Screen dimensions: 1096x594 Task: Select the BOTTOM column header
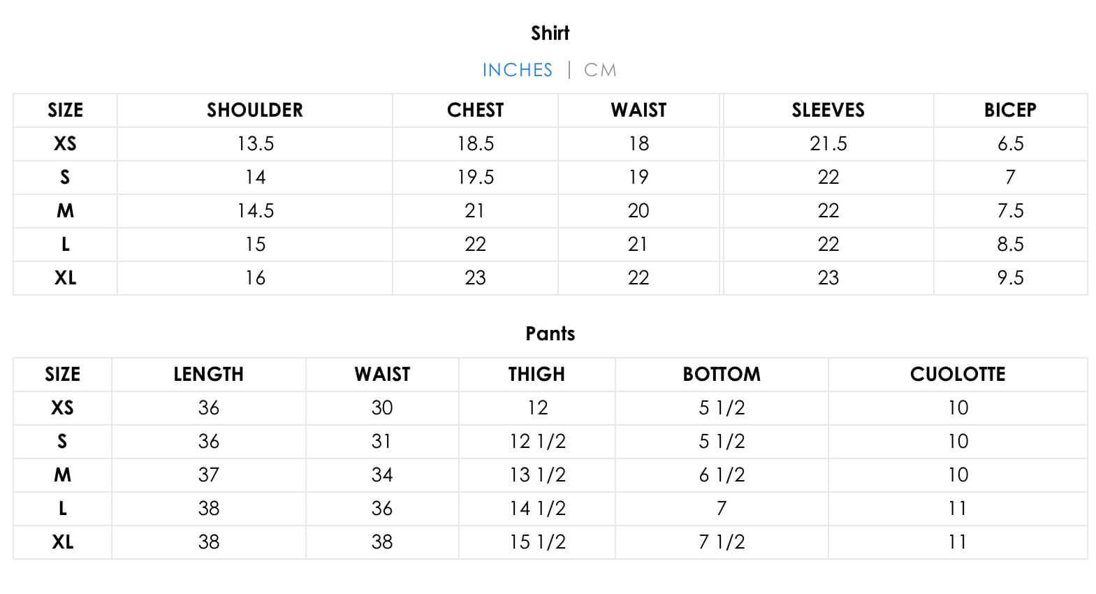coord(722,374)
